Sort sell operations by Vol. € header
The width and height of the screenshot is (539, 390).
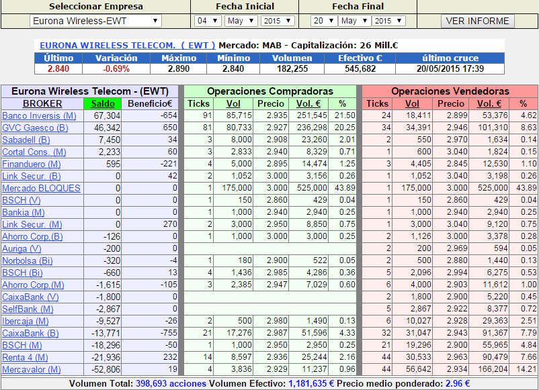[489, 103]
